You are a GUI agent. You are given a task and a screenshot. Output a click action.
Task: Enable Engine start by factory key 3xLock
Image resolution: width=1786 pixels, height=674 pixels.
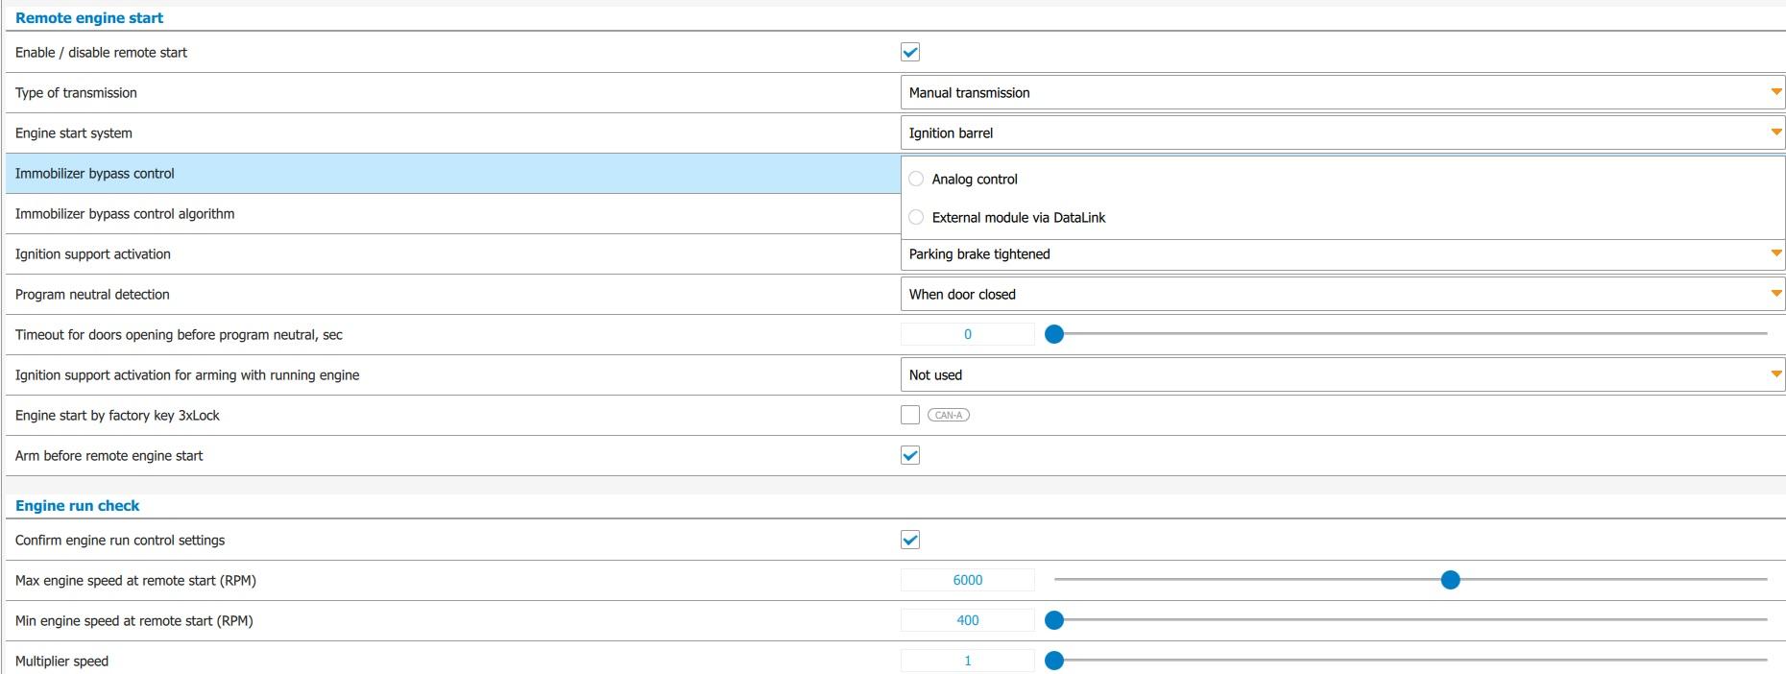pos(910,415)
